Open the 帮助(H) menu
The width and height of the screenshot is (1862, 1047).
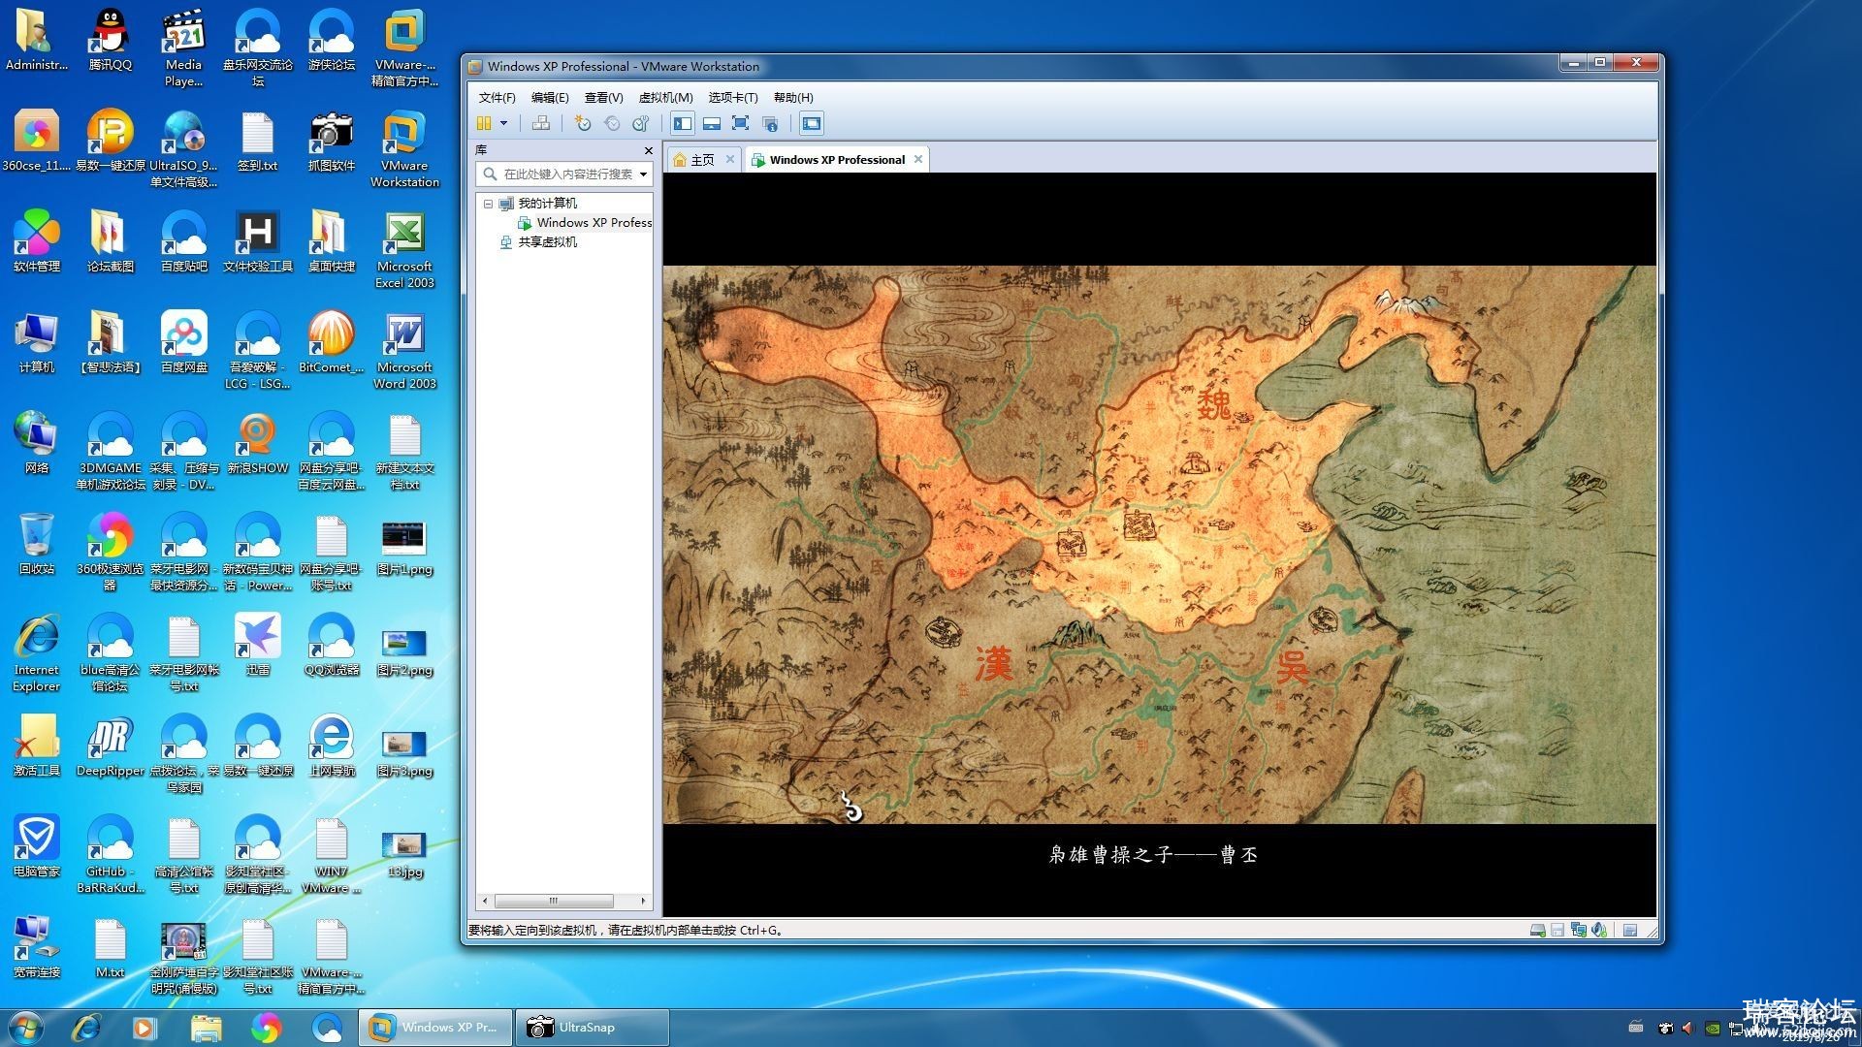point(793,97)
